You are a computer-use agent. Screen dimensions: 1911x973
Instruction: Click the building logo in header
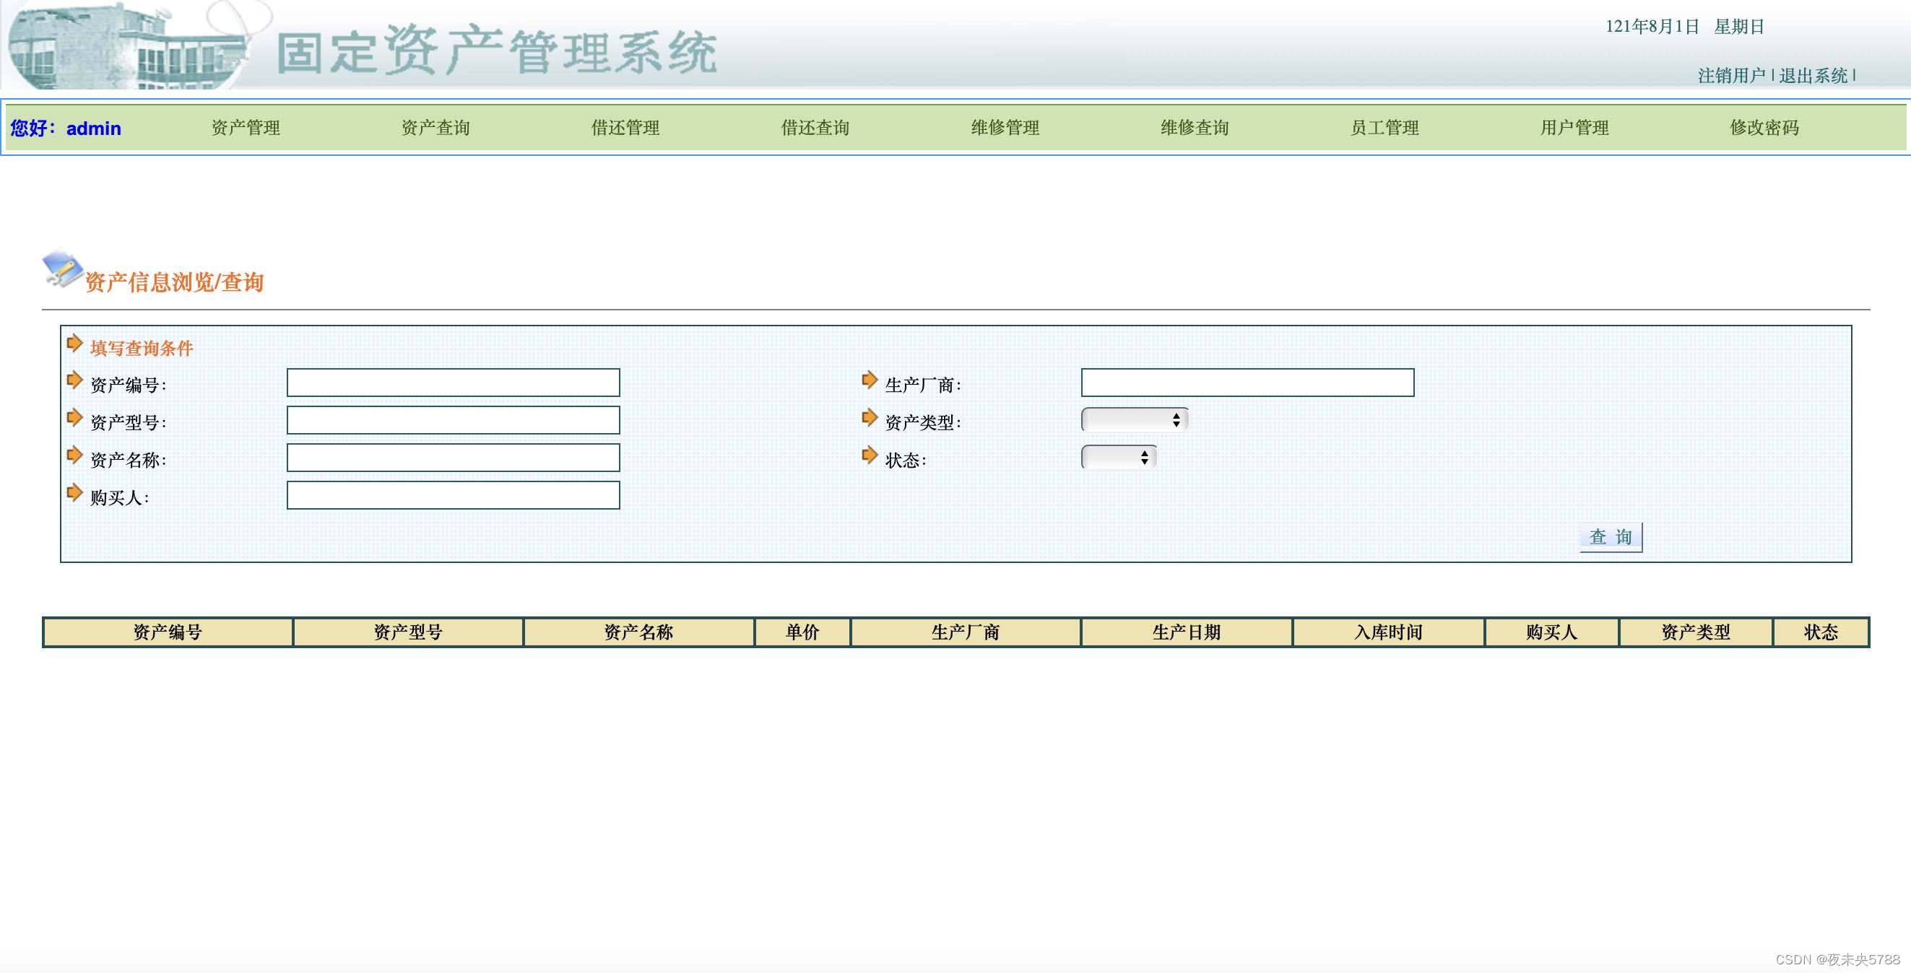pyautogui.click(x=126, y=46)
